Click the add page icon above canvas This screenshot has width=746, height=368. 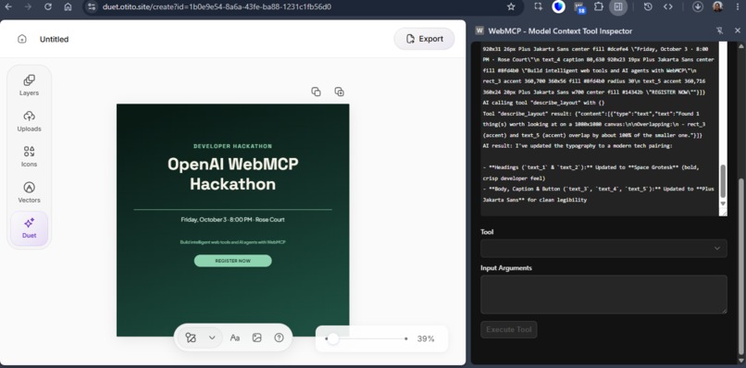[340, 92]
